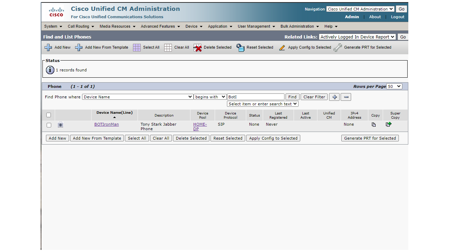The width and height of the screenshot is (449, 252).
Task: Toggle the select-all header checkbox
Action: point(48,115)
